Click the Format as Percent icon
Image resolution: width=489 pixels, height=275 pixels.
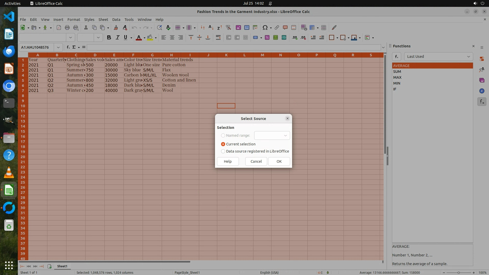click(267, 38)
